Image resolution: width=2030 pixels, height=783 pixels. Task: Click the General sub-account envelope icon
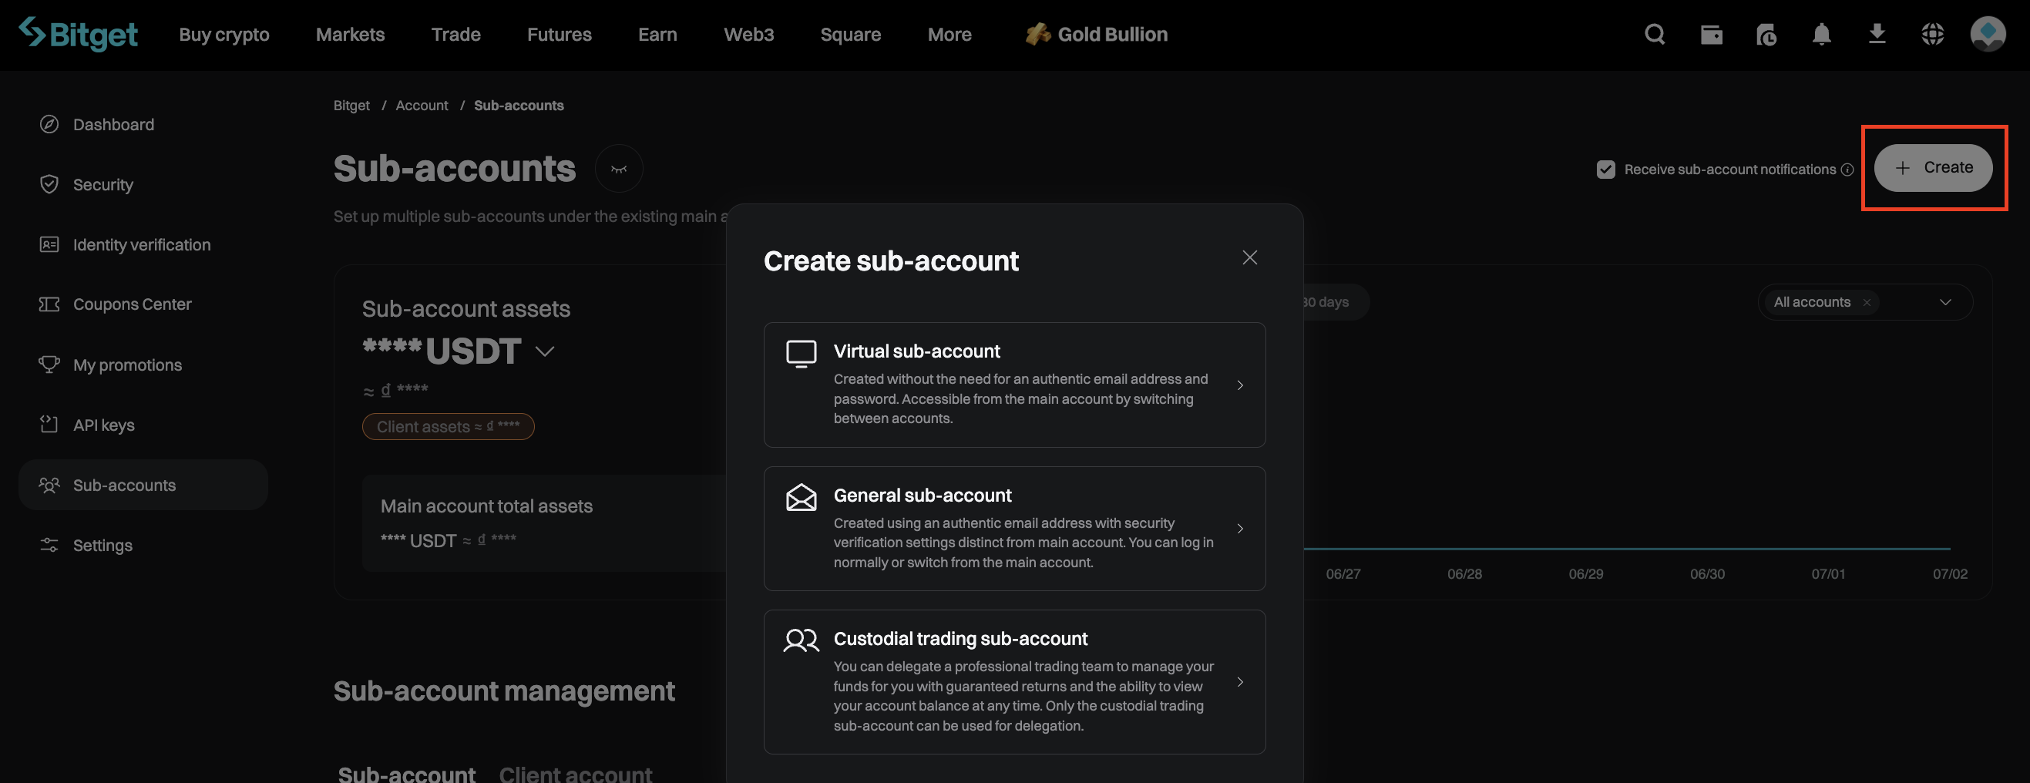click(x=801, y=498)
